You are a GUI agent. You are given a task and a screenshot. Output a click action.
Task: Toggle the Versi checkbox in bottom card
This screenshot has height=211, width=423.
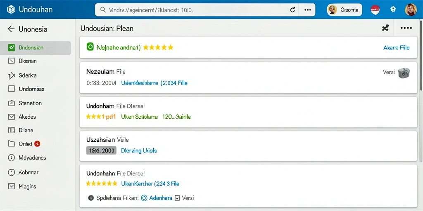[x=177, y=198]
